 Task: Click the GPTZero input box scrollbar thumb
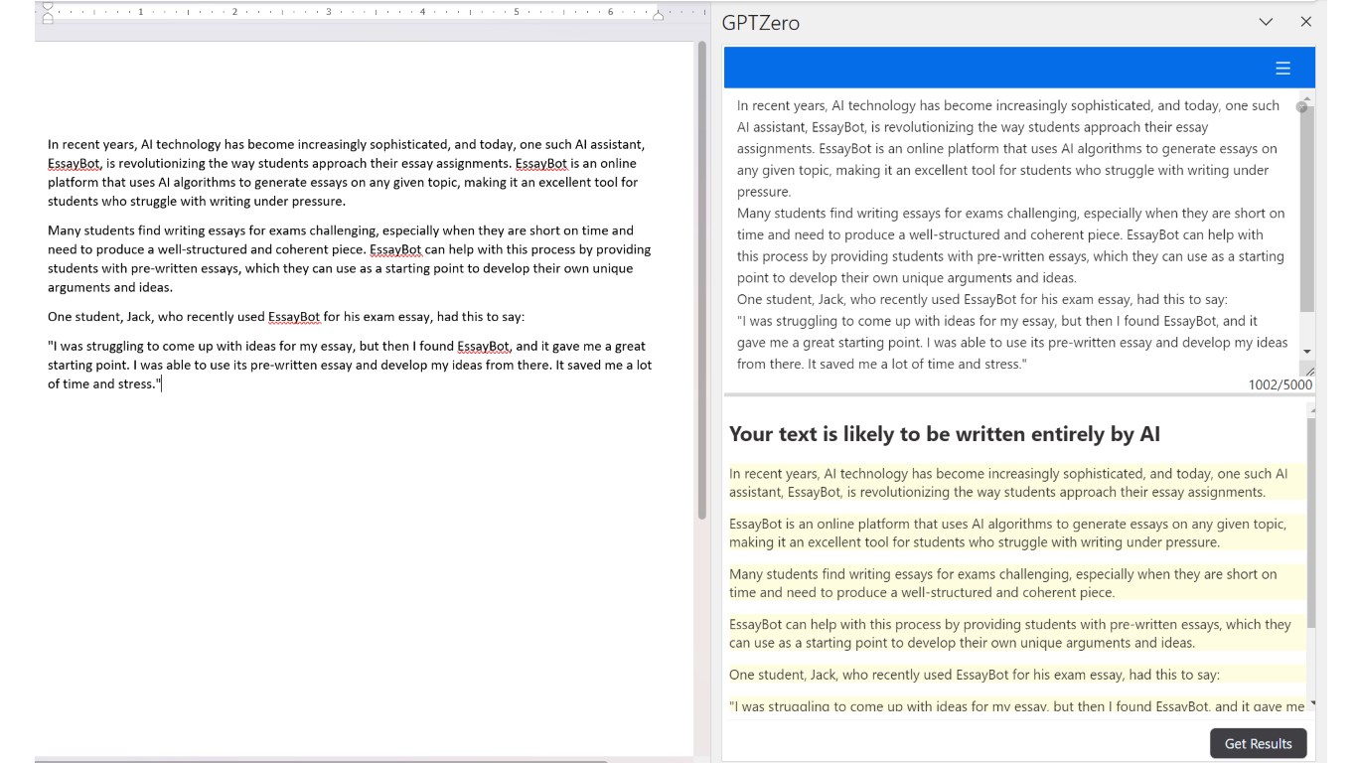[x=1306, y=209]
